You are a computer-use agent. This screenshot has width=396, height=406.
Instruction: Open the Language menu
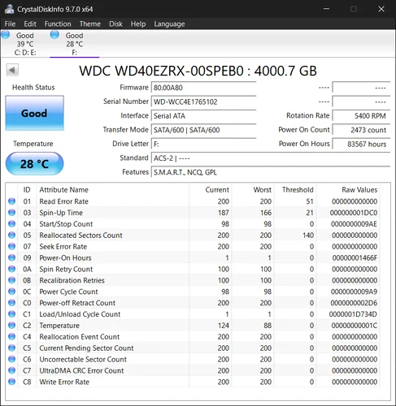click(x=169, y=24)
